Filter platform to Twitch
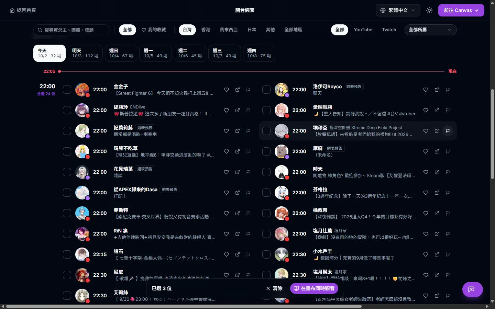Viewport: 495px width, 309px height. click(x=389, y=30)
